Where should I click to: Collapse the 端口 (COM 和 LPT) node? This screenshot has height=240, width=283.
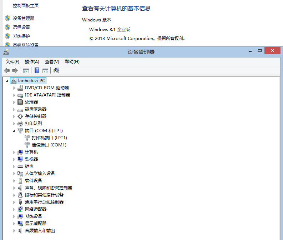(14, 131)
